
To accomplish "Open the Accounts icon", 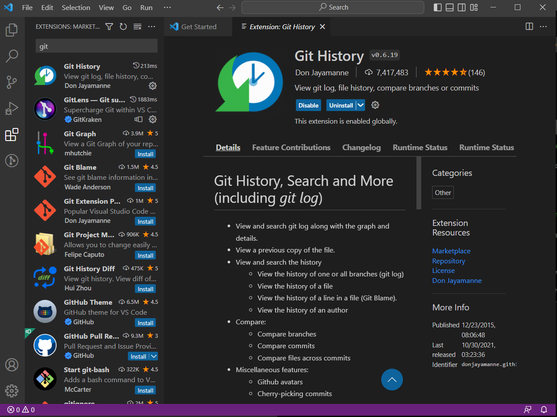I will [x=12, y=365].
